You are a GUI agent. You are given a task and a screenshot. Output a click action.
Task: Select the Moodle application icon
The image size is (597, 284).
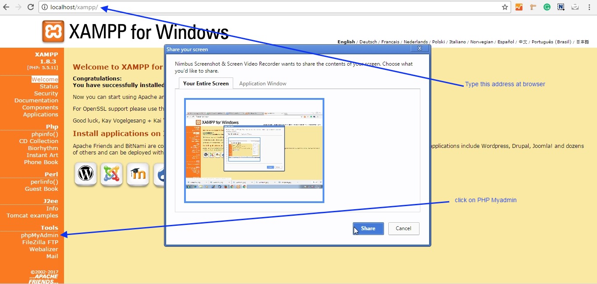(x=138, y=174)
